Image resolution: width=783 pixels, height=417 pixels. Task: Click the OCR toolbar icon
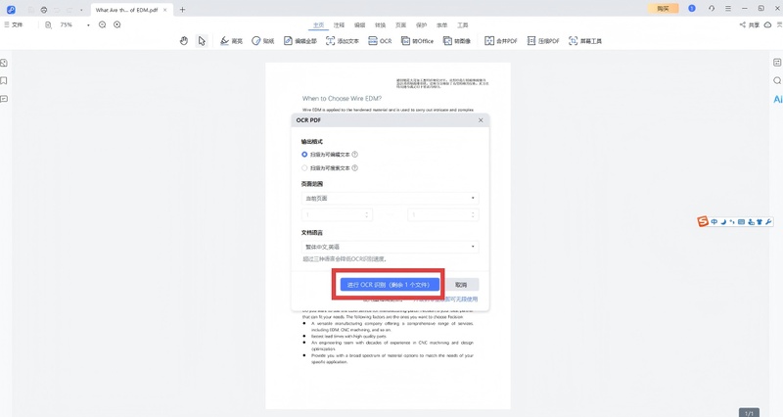point(380,41)
